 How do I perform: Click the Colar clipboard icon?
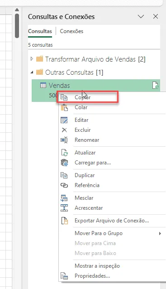pyautogui.click(x=64, y=107)
